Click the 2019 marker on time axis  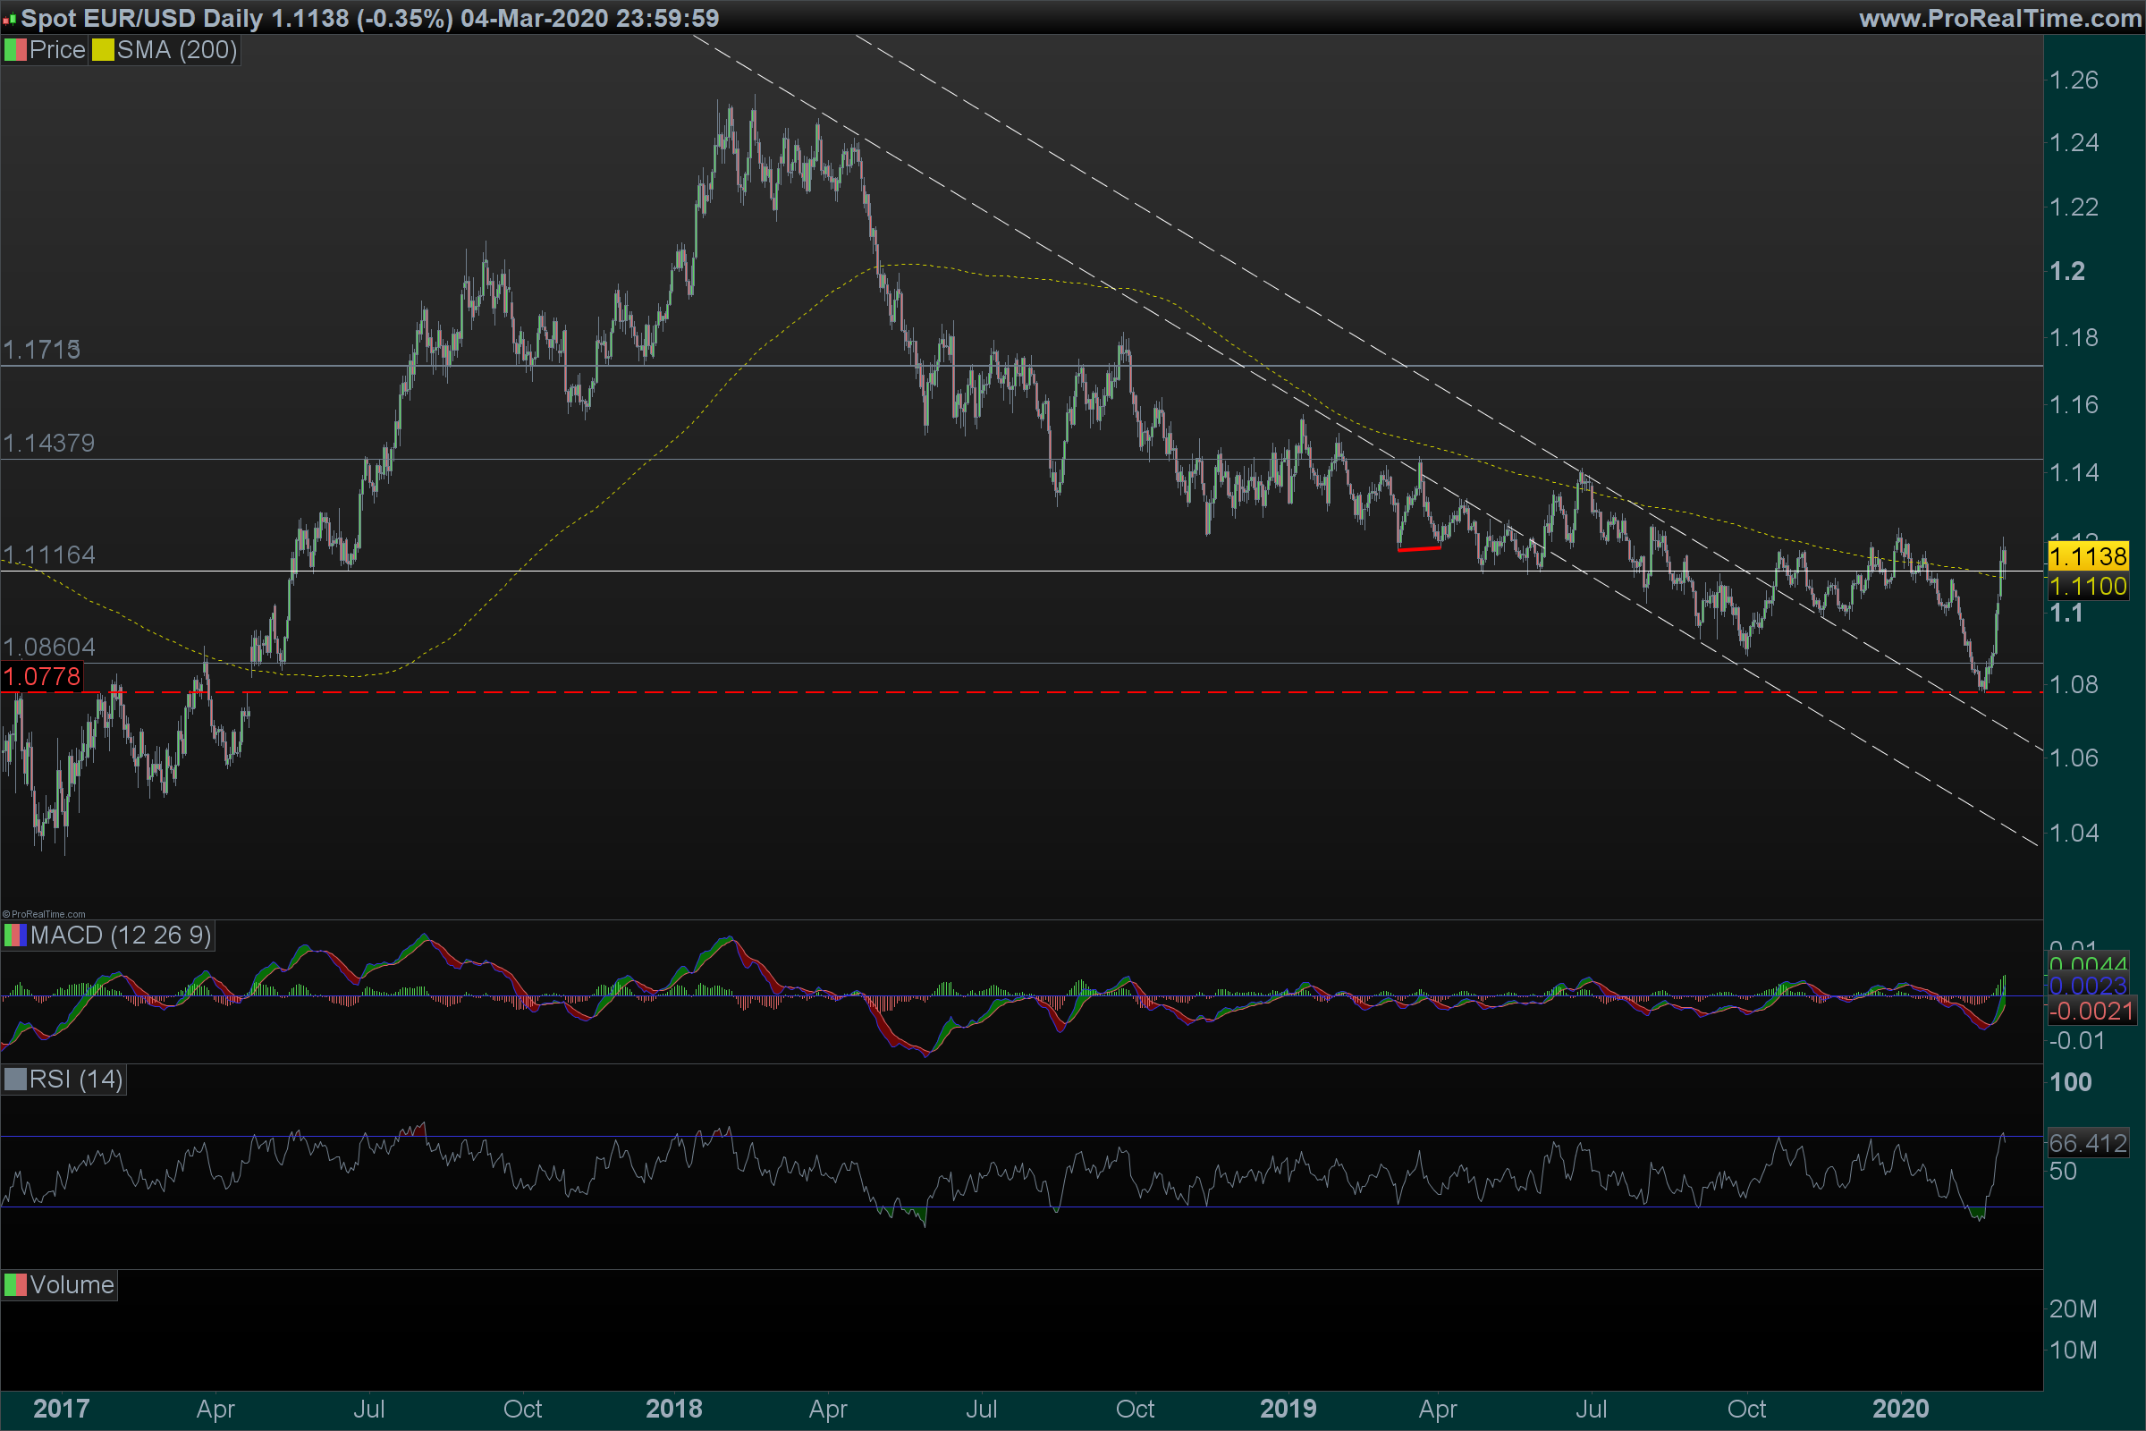[x=1288, y=1410]
